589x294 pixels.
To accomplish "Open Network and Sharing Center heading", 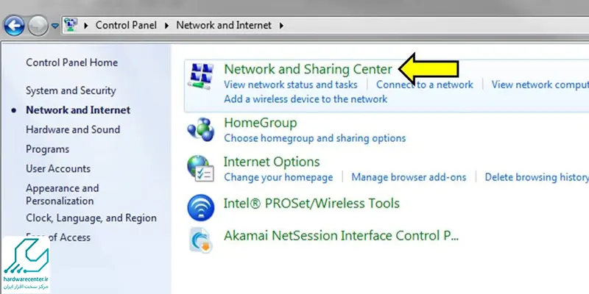I will 308,69.
